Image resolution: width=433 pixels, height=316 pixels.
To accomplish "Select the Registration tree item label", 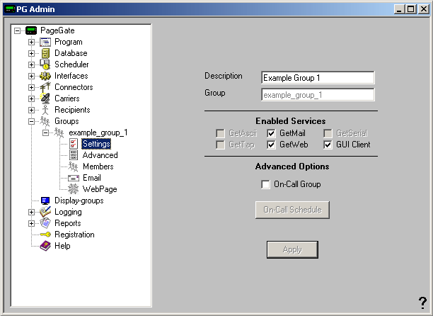I will [x=74, y=235].
